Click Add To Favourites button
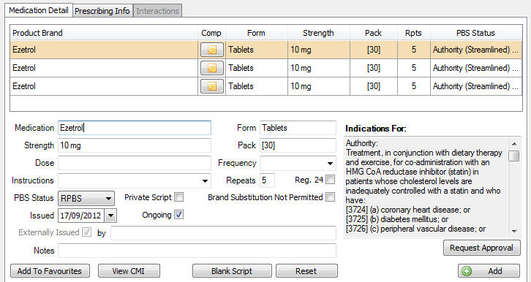This screenshot has height=282, width=531. 50,271
